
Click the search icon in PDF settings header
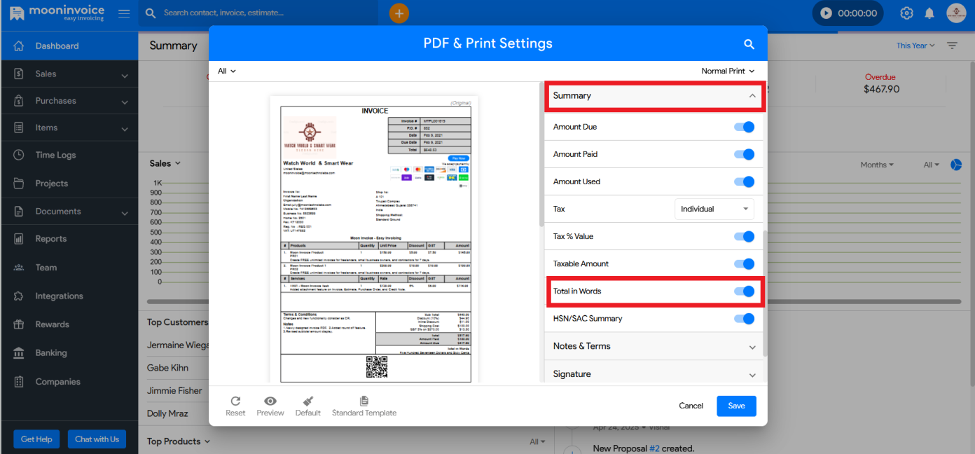pos(749,44)
